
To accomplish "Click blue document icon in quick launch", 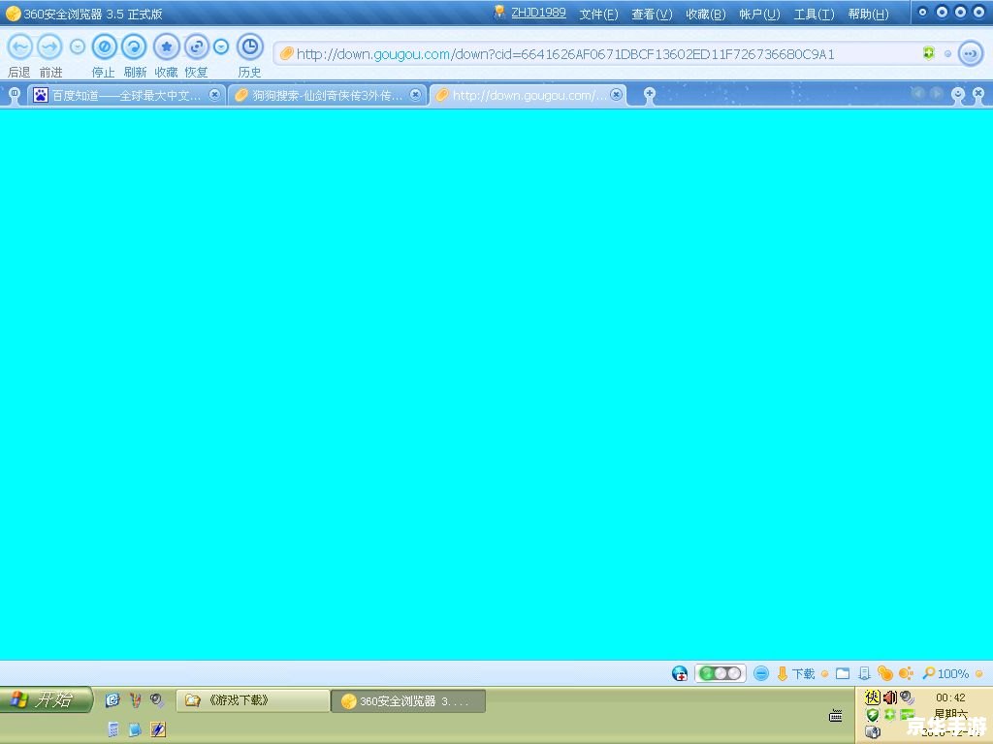I will 135,729.
